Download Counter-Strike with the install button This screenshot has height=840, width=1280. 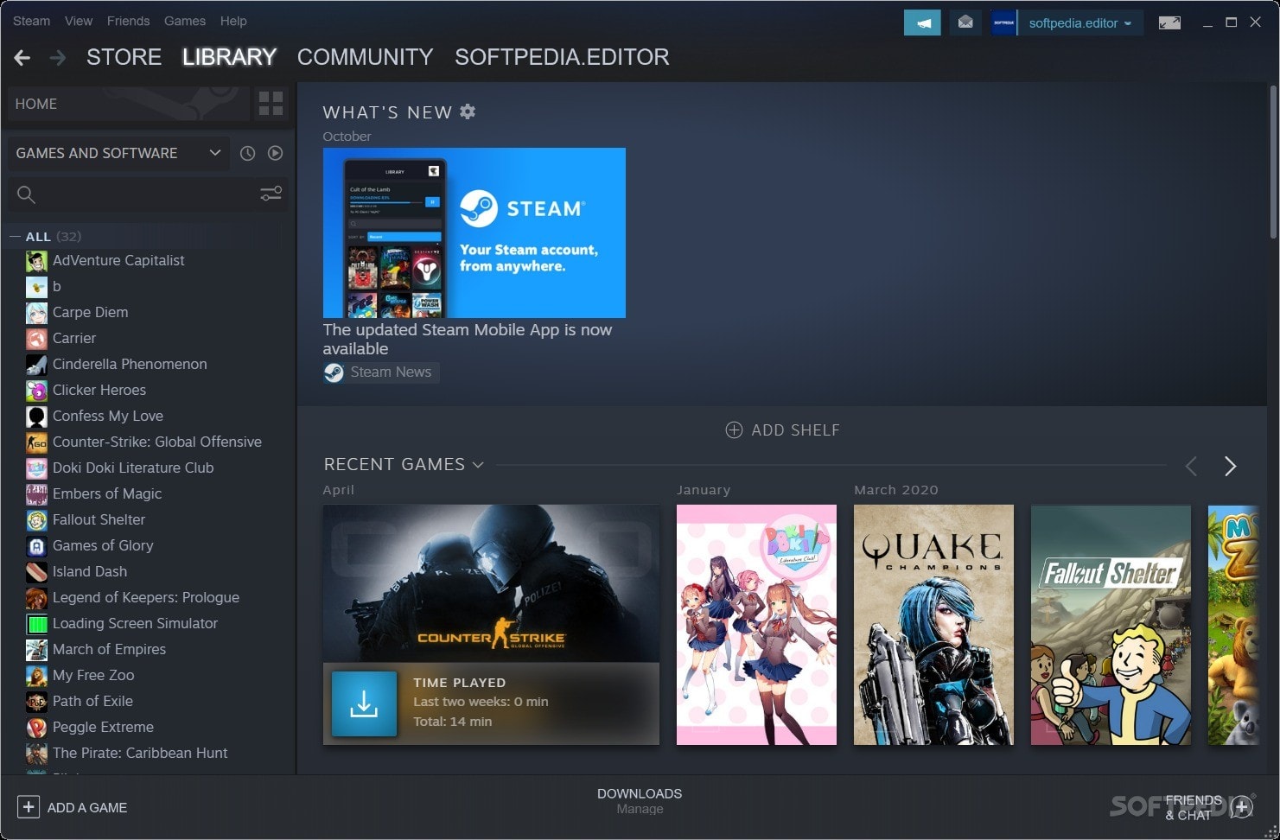364,703
